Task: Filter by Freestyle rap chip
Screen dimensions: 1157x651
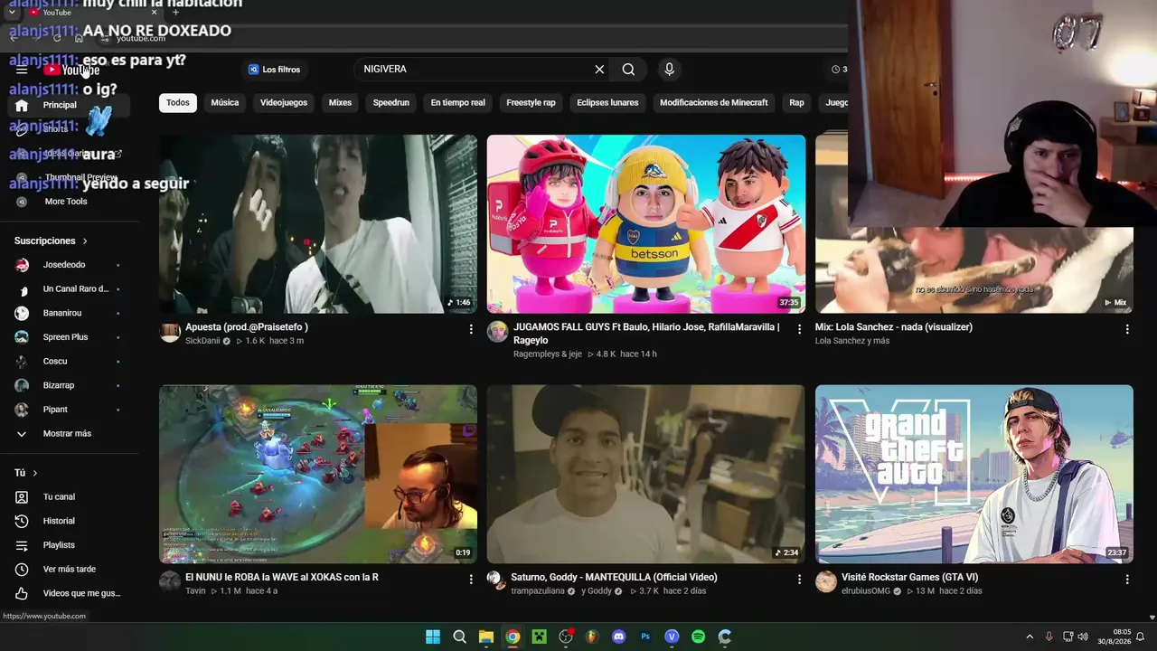Action: pos(531,102)
